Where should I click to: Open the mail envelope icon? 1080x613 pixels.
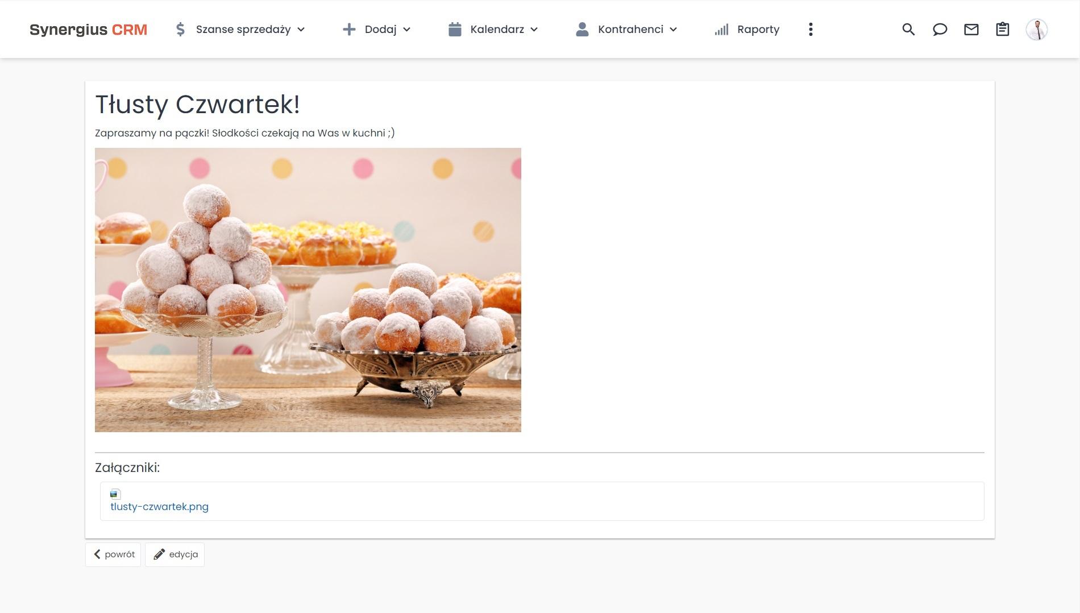tap(971, 30)
